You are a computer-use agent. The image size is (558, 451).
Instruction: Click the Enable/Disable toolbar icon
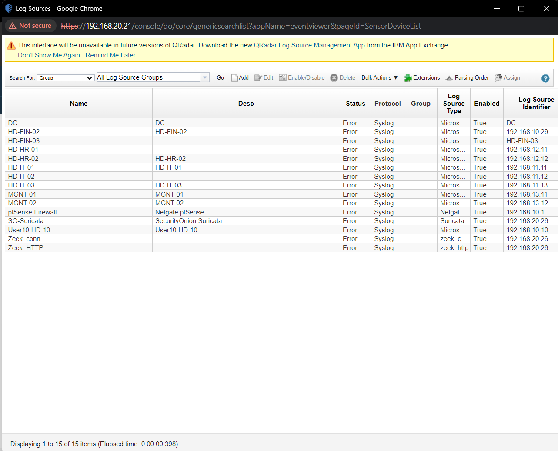point(283,78)
